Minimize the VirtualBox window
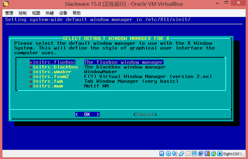The height and width of the screenshot is (159, 248). tap(217, 3)
